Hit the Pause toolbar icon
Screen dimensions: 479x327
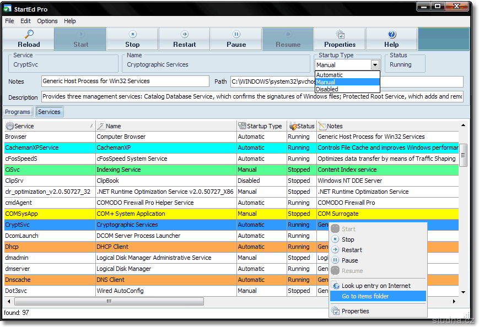[x=236, y=39]
